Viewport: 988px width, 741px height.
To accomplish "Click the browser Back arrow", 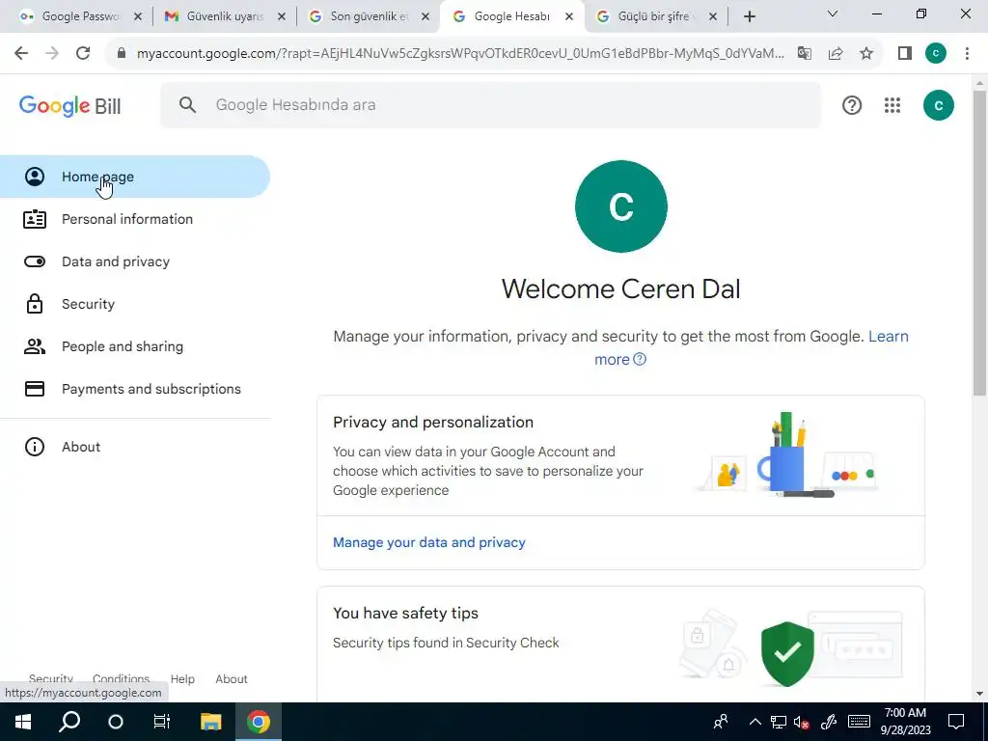I will click(x=21, y=53).
